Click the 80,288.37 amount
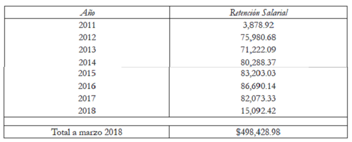The image size is (352, 142). point(258,63)
